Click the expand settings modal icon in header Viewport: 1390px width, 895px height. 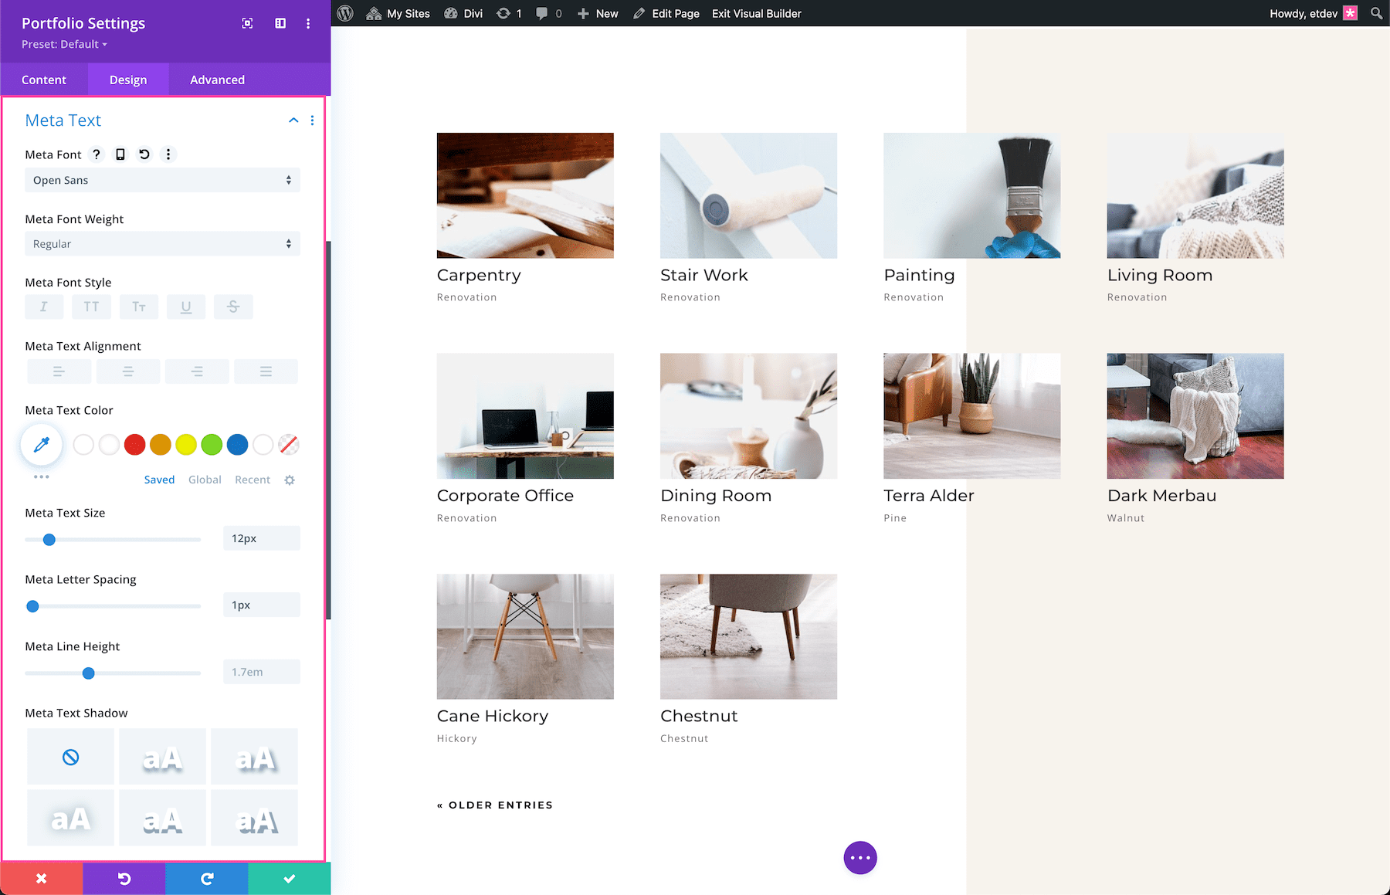point(246,23)
